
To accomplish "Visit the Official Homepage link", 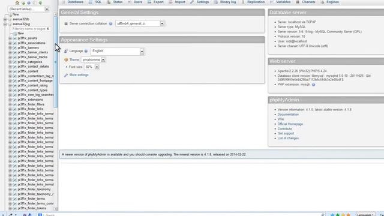I will (x=290, y=124).
